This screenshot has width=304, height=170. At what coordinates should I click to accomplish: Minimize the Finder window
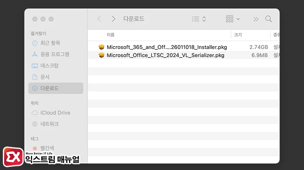43,19
